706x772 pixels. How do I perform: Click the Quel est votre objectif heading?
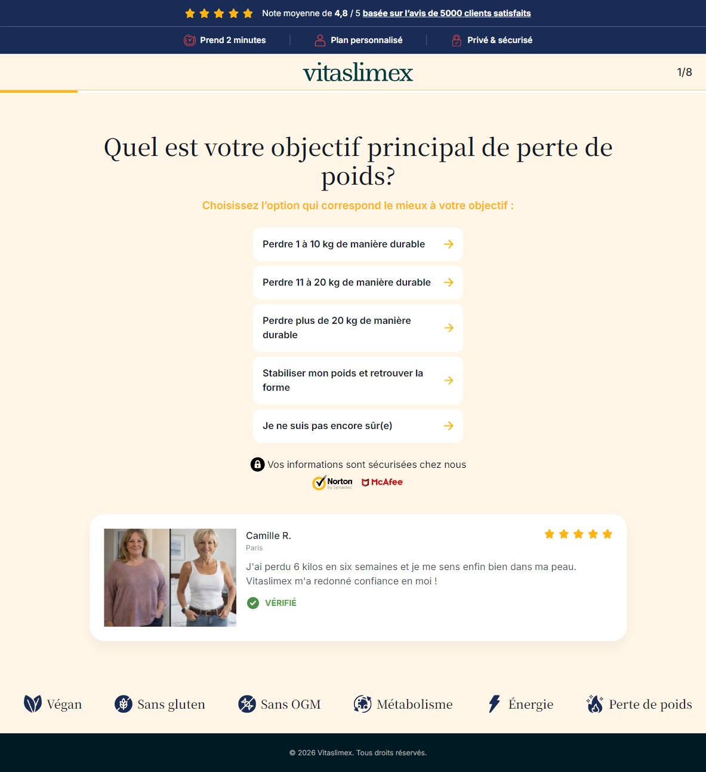coord(358,161)
